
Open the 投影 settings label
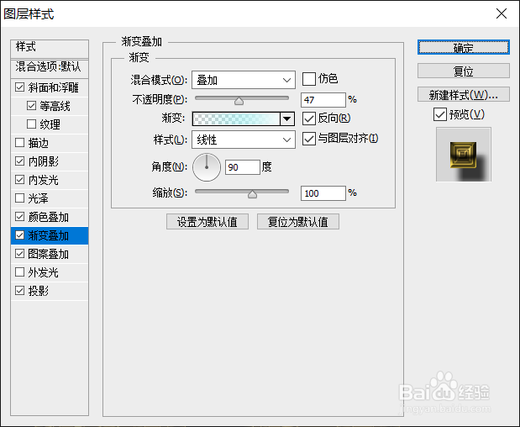[39, 291]
